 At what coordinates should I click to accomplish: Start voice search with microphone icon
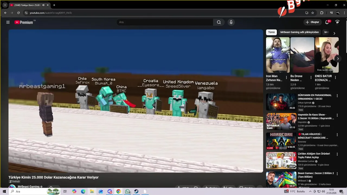point(231,22)
